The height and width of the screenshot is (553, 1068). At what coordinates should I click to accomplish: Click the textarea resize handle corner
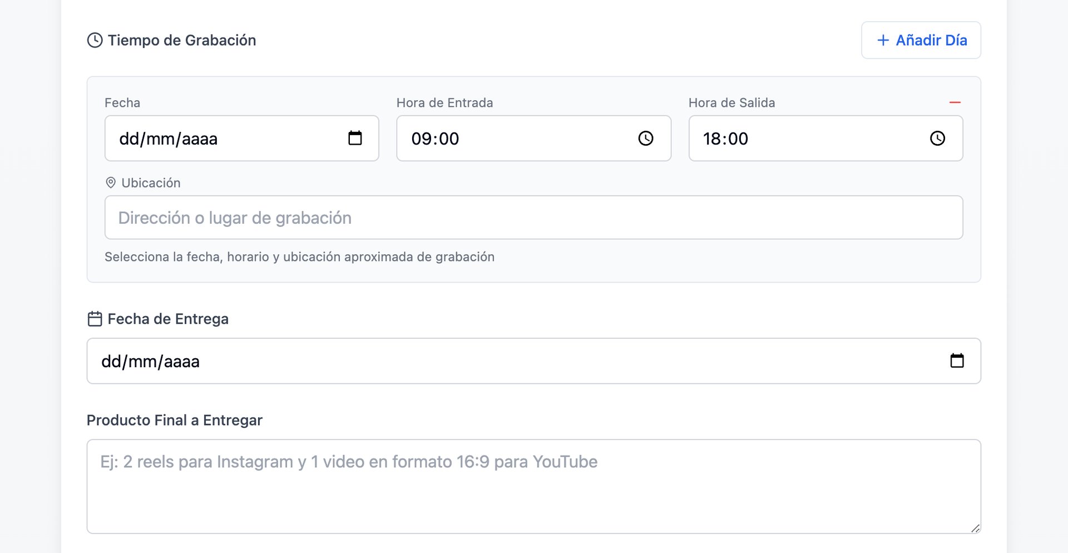click(975, 529)
